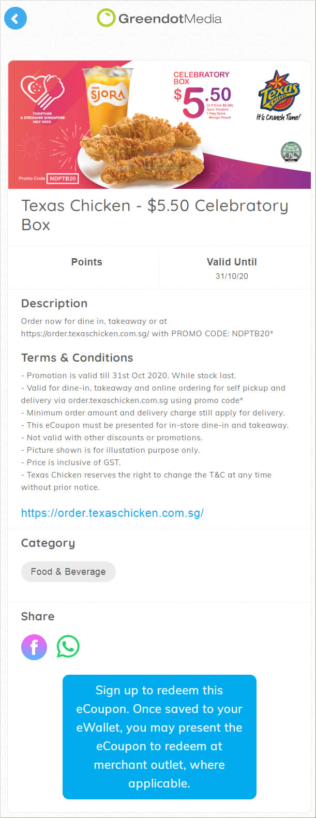This screenshot has width=316, height=818.
Task: Click the green Halal certification badge
Action: pyautogui.click(x=291, y=152)
